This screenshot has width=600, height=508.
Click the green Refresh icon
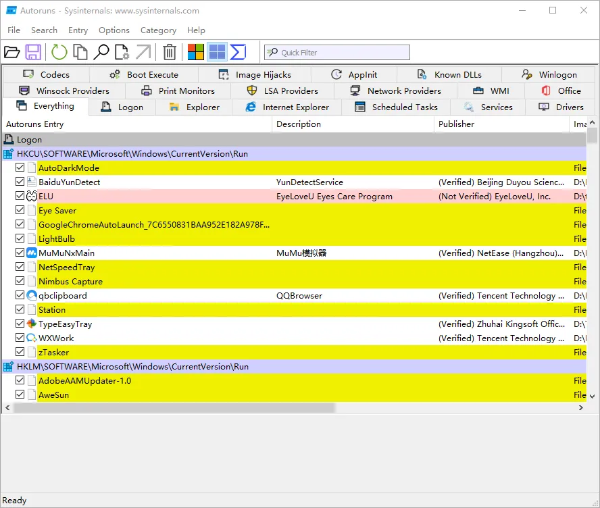(59, 52)
